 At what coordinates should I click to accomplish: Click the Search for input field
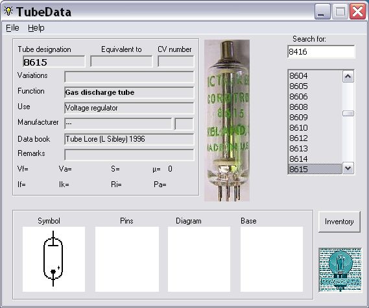321,51
